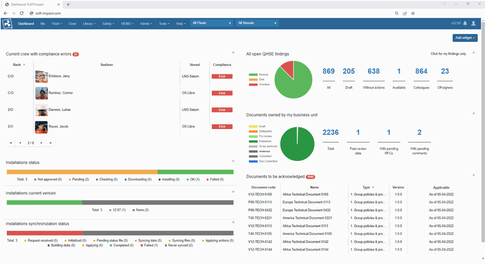The height and width of the screenshot is (264, 485).
Task: Toggle the For review legend entry
Action: pyautogui.click(x=260, y=136)
